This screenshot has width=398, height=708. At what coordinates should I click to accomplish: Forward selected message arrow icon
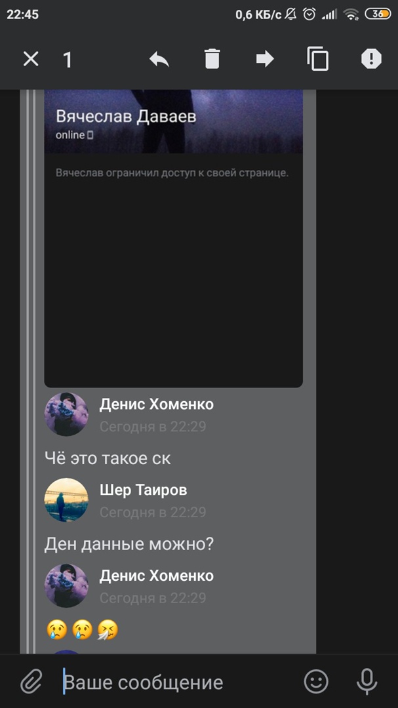(265, 59)
